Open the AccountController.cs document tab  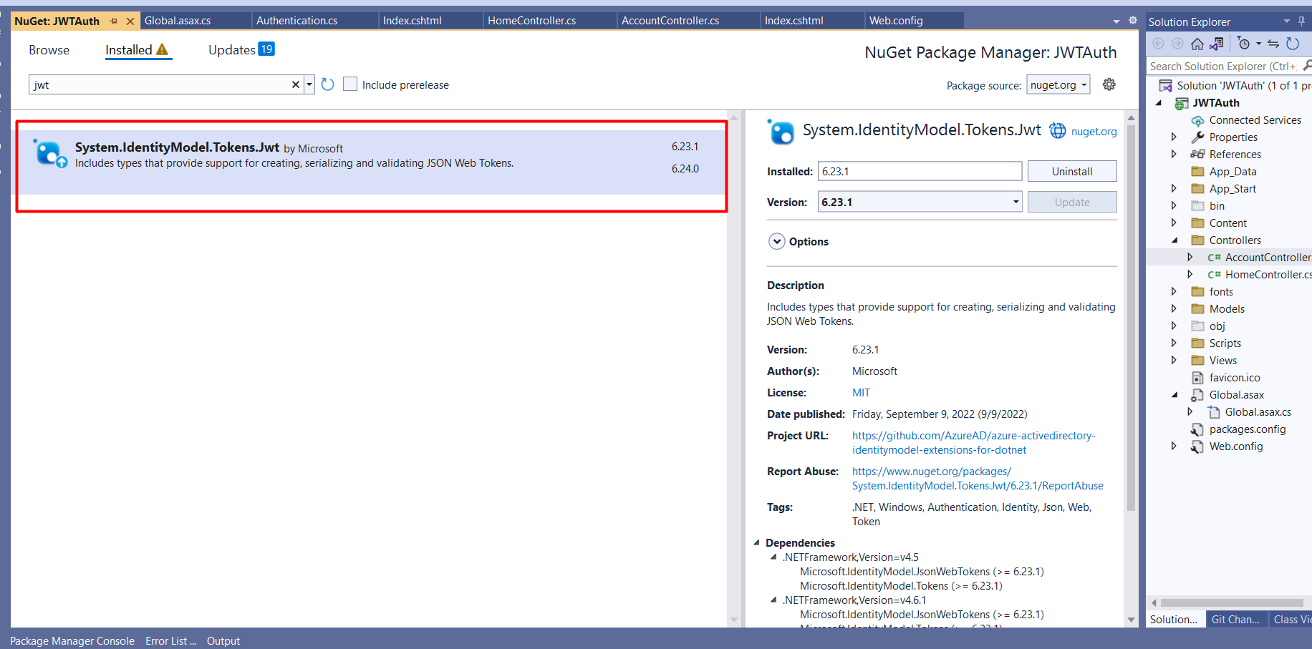pos(670,21)
